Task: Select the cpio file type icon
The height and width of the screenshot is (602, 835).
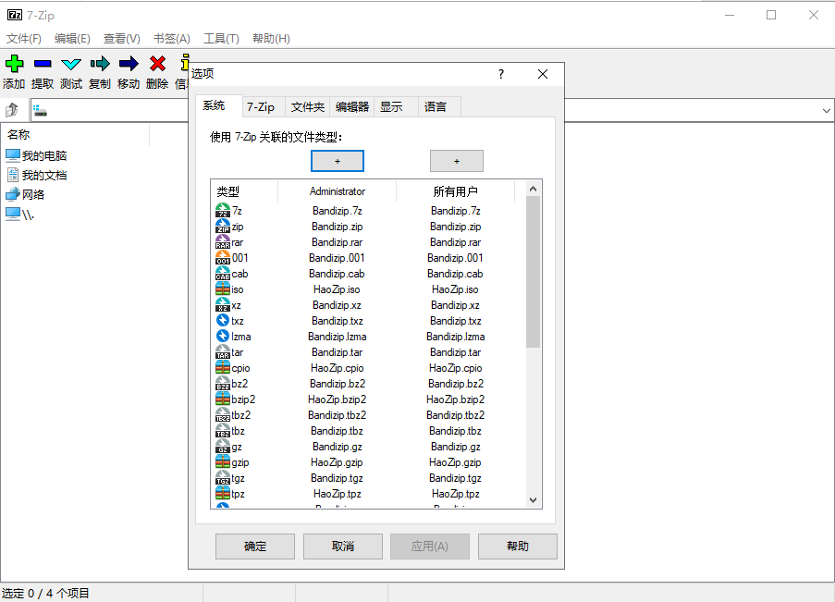Action: coord(223,368)
